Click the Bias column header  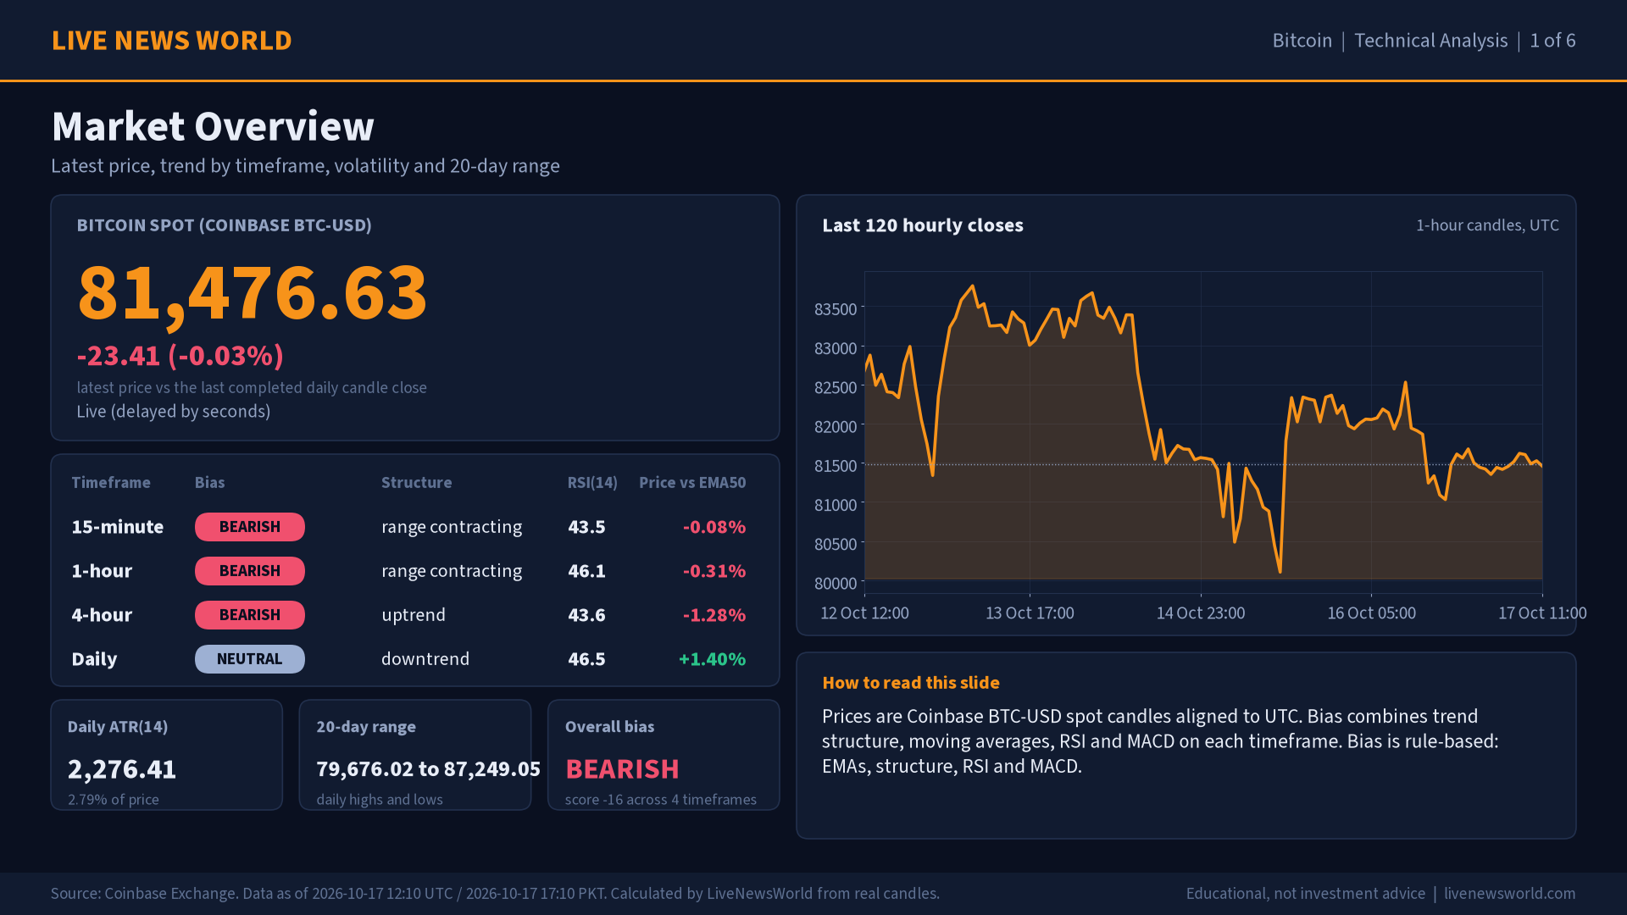click(209, 483)
